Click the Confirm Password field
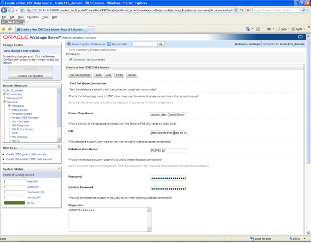 [168, 189]
